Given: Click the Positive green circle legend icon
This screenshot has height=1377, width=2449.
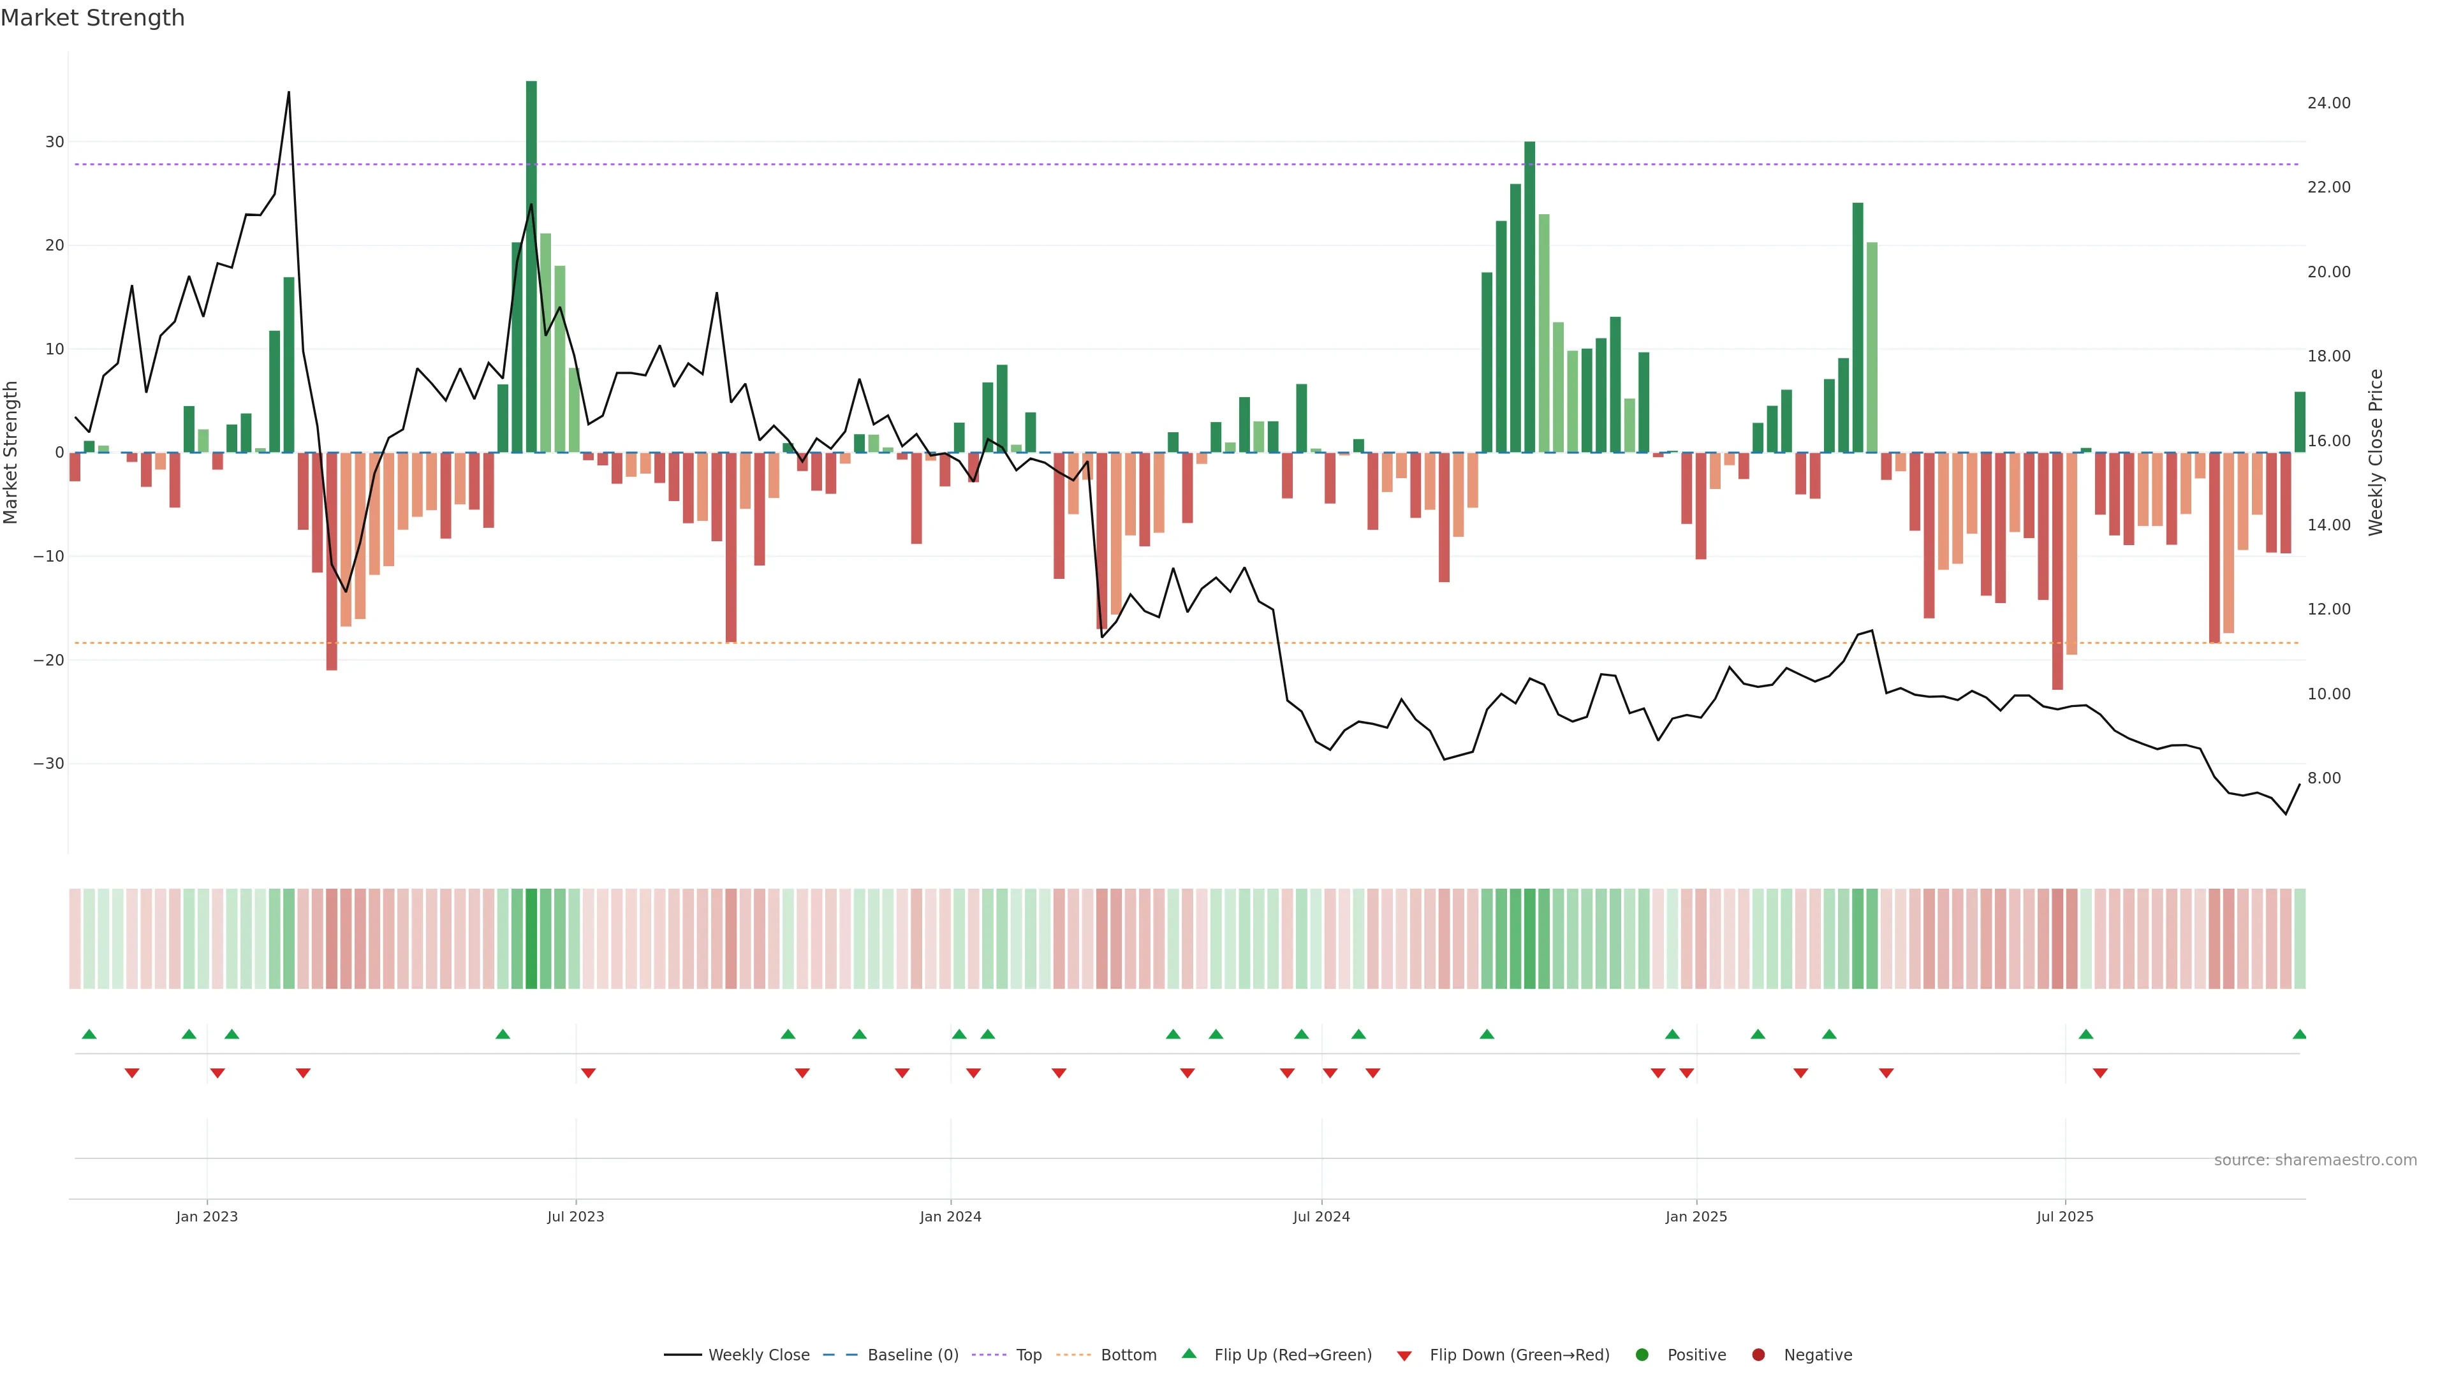Looking at the screenshot, I should pos(1642,1355).
